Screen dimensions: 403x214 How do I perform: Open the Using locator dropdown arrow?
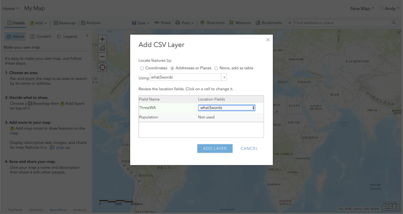click(224, 77)
